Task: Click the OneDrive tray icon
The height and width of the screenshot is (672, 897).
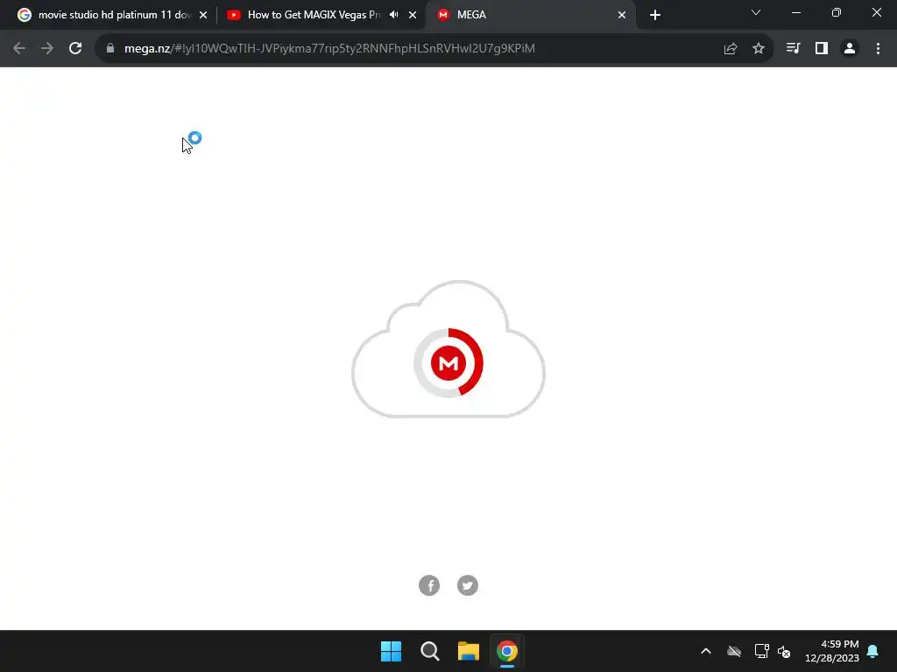Action: [734, 651]
